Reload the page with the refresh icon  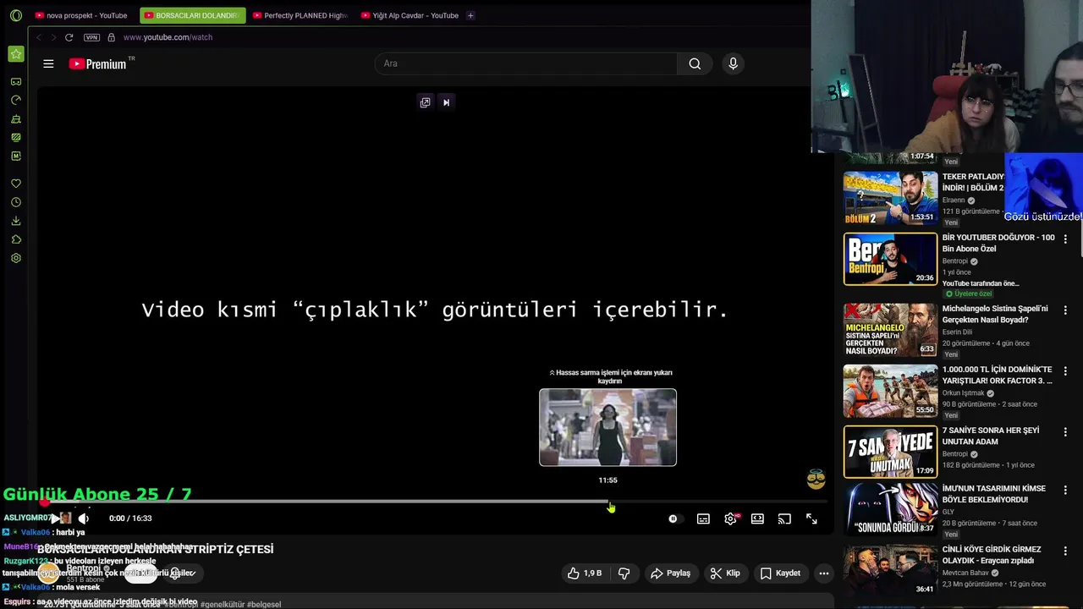pyautogui.click(x=69, y=37)
